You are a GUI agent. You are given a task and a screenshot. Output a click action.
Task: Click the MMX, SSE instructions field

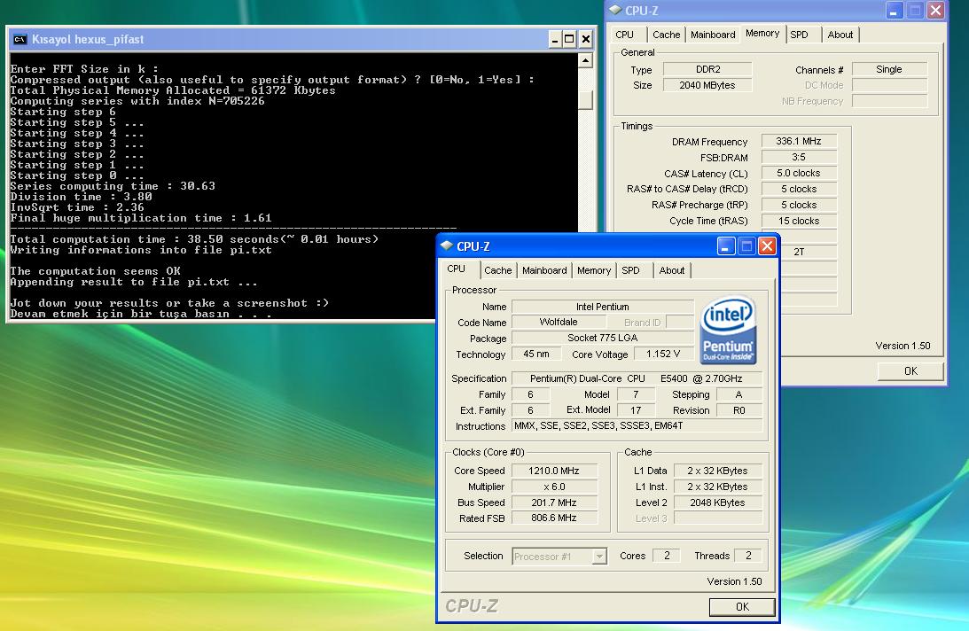tap(637, 425)
